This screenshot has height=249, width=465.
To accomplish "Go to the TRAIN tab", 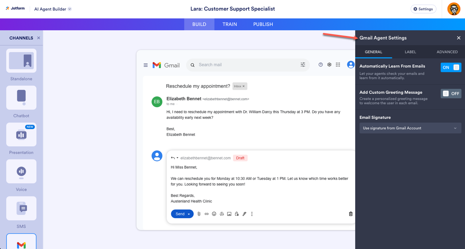I will (230, 24).
